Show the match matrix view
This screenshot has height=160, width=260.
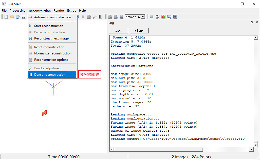[x=157, y=16]
